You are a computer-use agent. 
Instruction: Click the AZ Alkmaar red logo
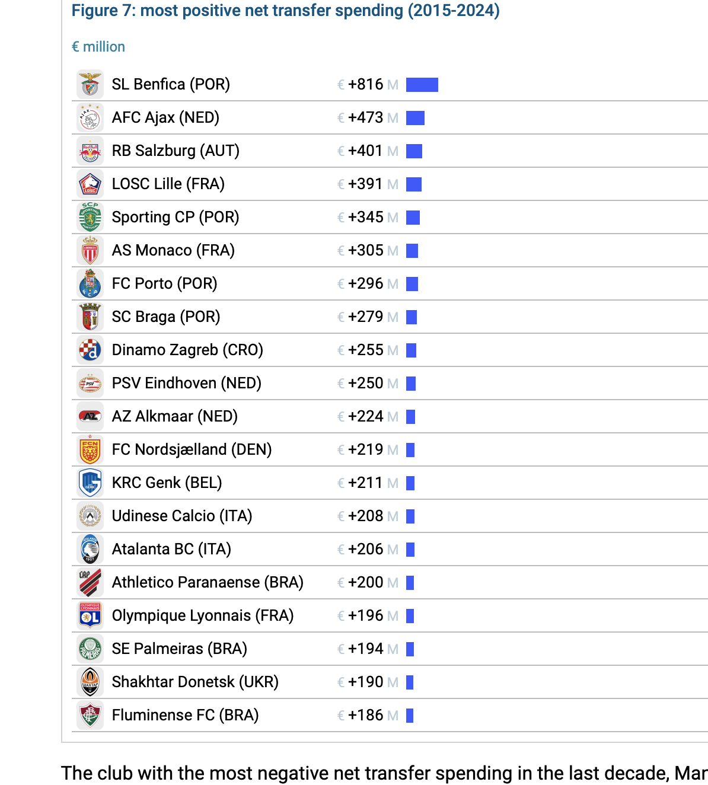click(90, 416)
